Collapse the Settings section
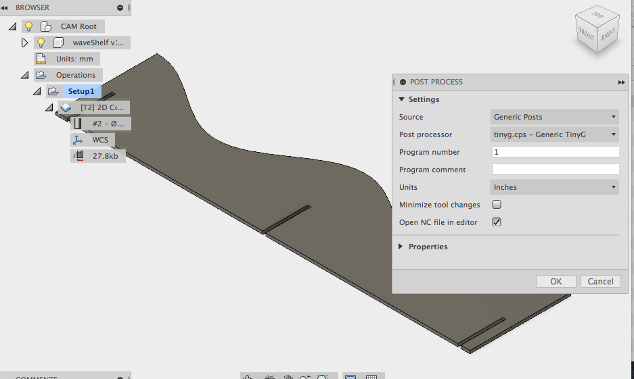 pyautogui.click(x=401, y=99)
